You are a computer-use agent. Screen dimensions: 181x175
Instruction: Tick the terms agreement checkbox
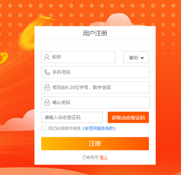(44, 128)
